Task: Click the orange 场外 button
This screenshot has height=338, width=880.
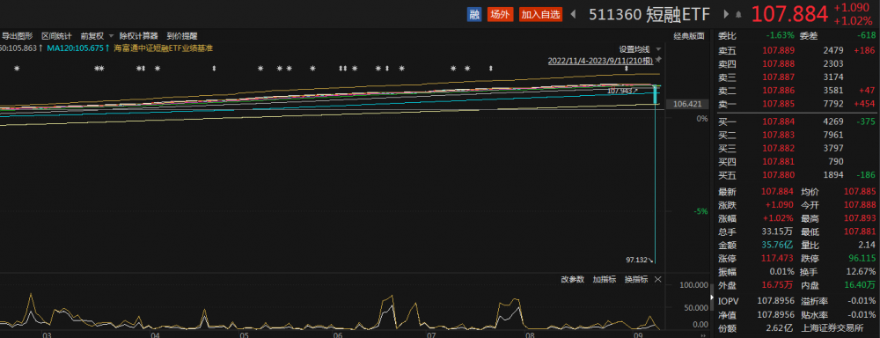Action: pos(500,15)
